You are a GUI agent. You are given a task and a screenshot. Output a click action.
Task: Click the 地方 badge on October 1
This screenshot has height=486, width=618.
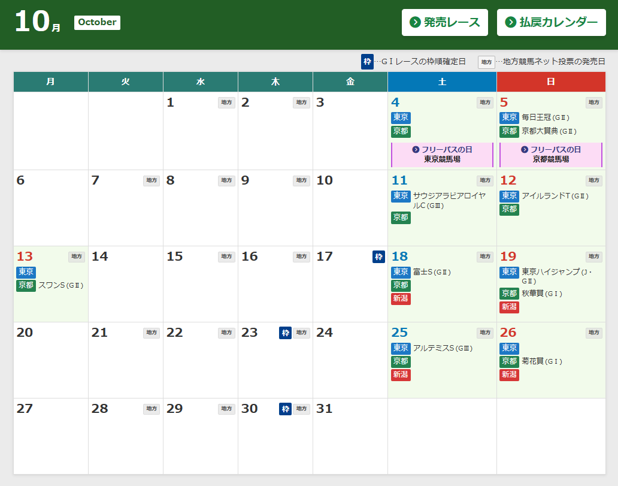226,102
